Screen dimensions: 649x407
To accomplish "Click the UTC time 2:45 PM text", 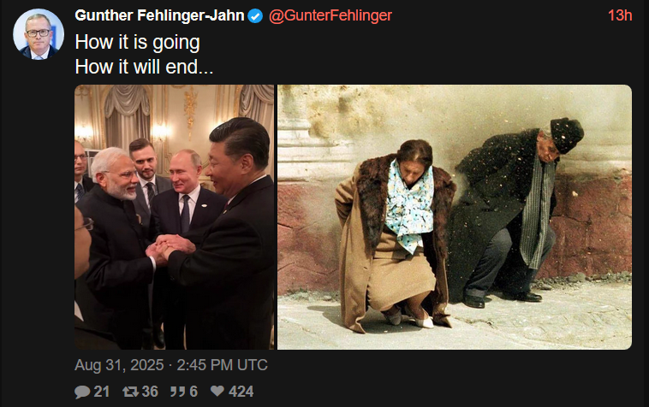I will click(x=223, y=365).
